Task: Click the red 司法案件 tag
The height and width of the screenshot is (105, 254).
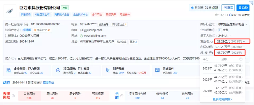Action: click(125, 14)
